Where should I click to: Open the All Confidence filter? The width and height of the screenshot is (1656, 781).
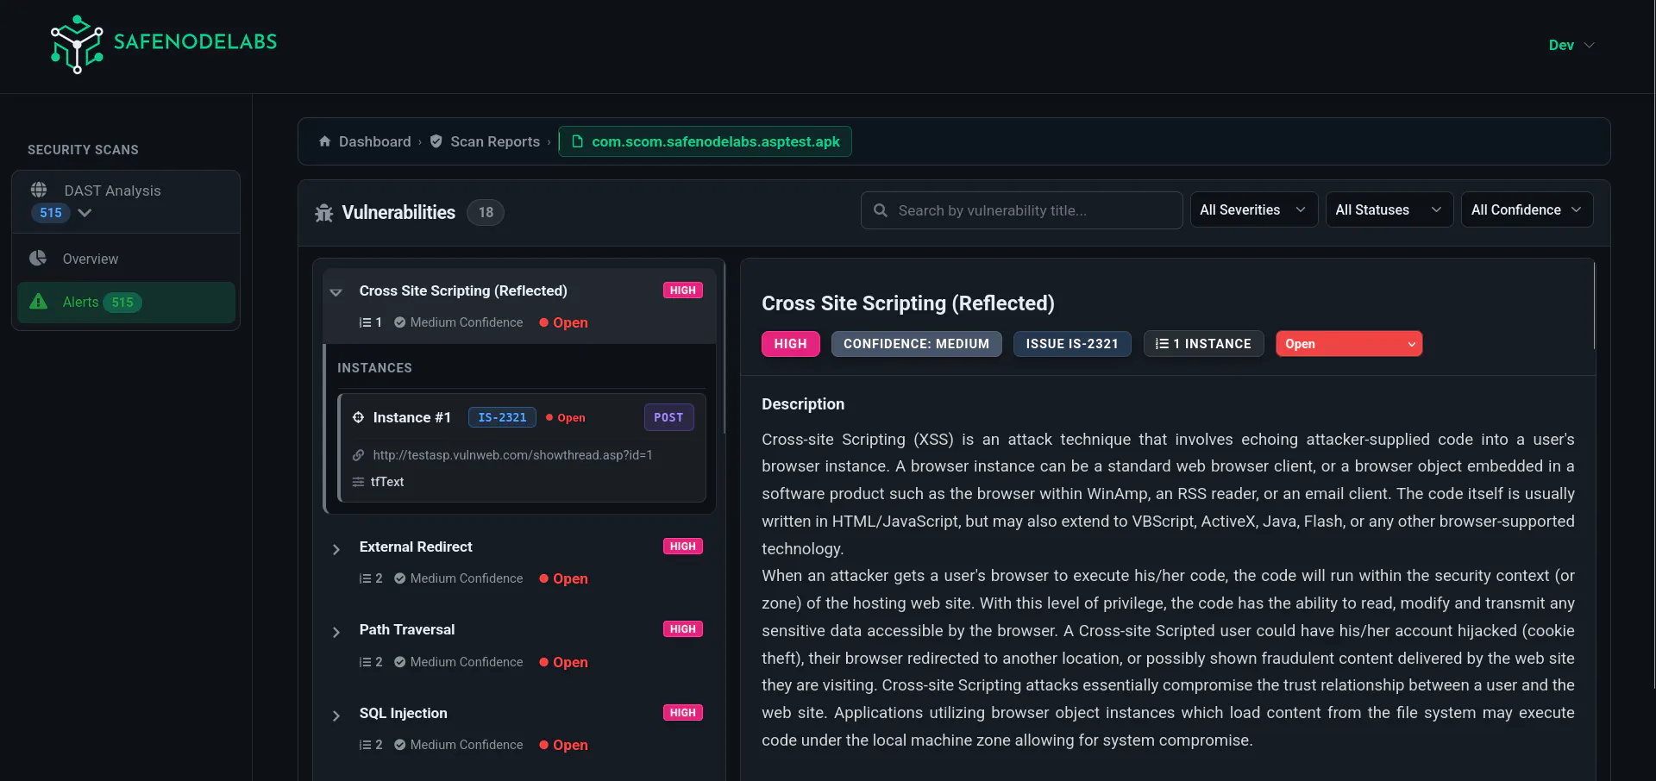pos(1526,209)
